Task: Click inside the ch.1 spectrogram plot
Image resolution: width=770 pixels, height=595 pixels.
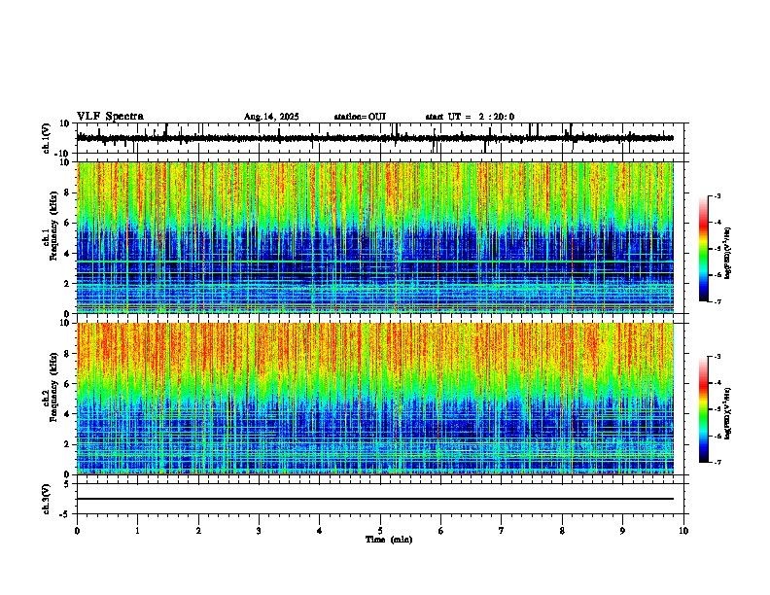Action: (375, 237)
